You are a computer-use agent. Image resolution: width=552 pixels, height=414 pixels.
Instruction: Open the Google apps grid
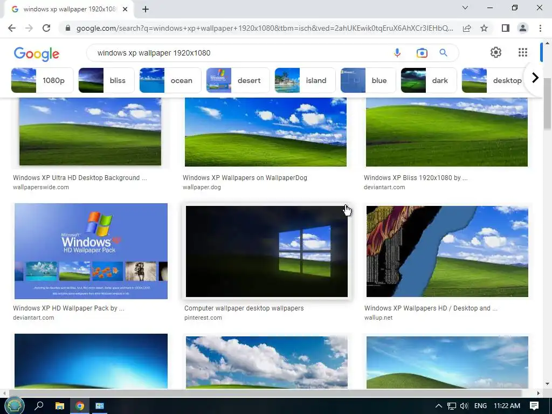(523, 52)
